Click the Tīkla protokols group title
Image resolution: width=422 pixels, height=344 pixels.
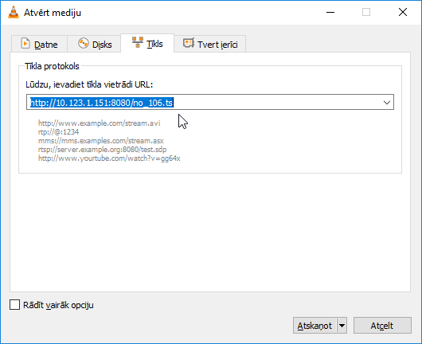(52, 66)
